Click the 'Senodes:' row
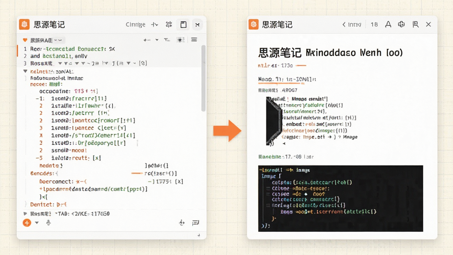The width and height of the screenshot is (453, 255). click(x=44, y=174)
